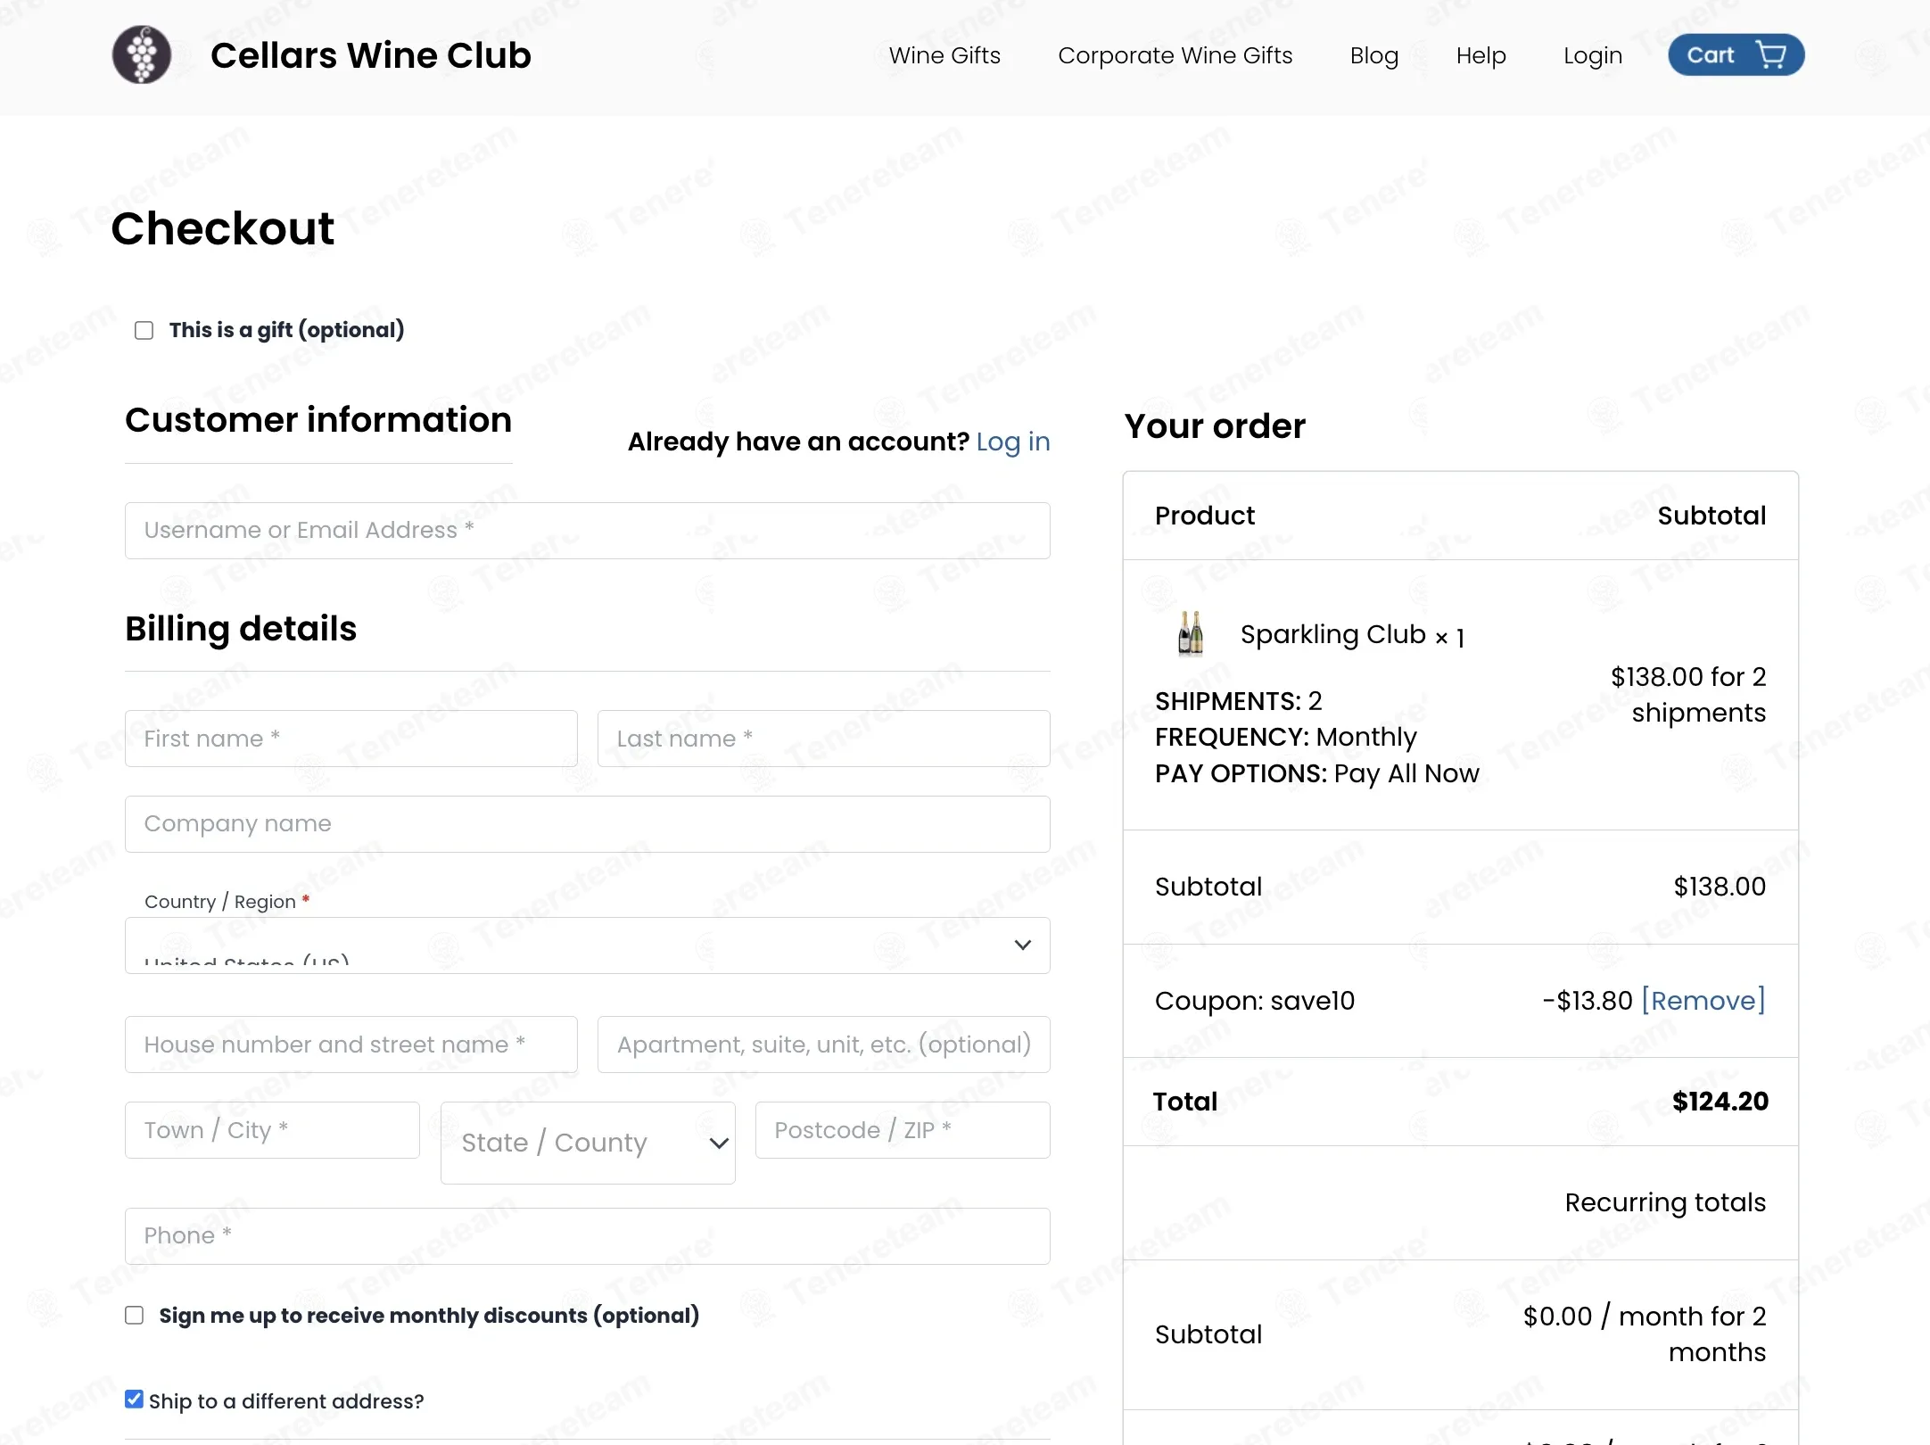Click the order total '$124.20'
The width and height of the screenshot is (1930, 1445).
click(x=1720, y=1102)
